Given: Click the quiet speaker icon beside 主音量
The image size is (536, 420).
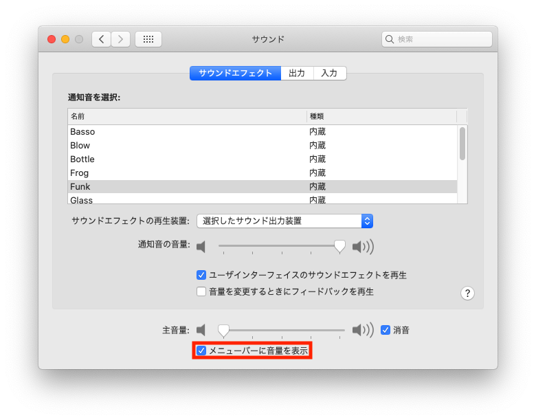Looking at the screenshot, I should pyautogui.click(x=201, y=330).
